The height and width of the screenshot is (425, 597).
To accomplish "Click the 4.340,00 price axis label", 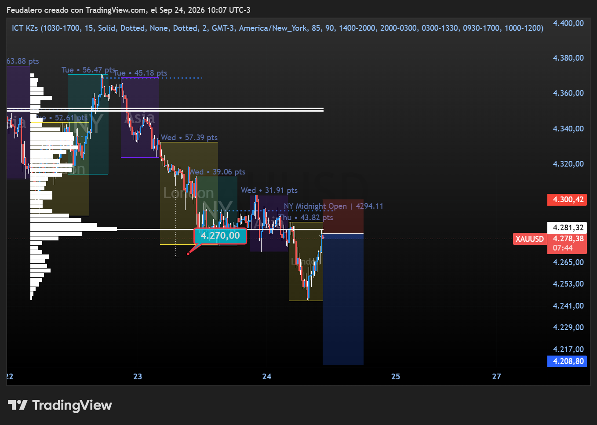I will 568,129.
